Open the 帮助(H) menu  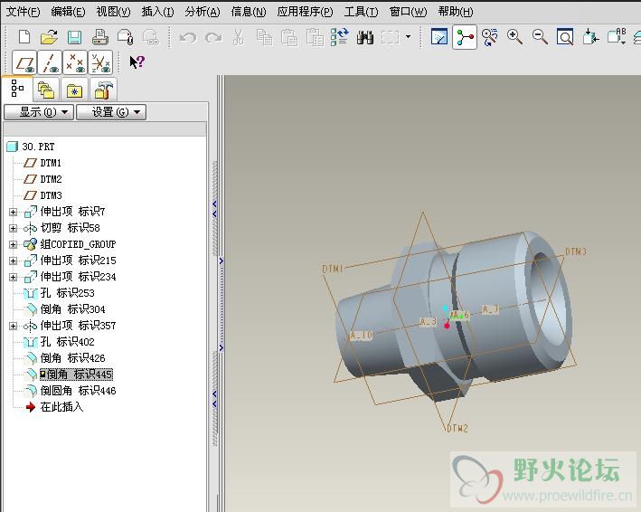[456, 12]
